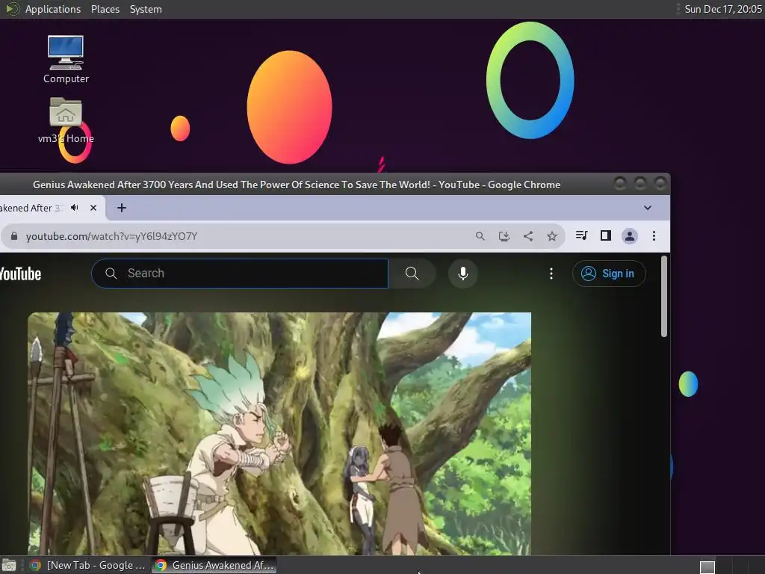Viewport: 765px width, 574px height.
Task: Click the install app icon in the address bar
Action: pos(504,236)
